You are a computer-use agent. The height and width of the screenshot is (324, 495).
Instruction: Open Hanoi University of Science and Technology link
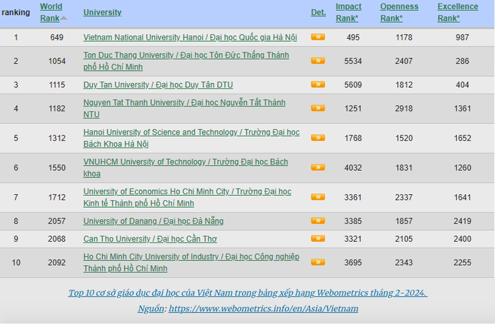pyautogui.click(x=191, y=138)
